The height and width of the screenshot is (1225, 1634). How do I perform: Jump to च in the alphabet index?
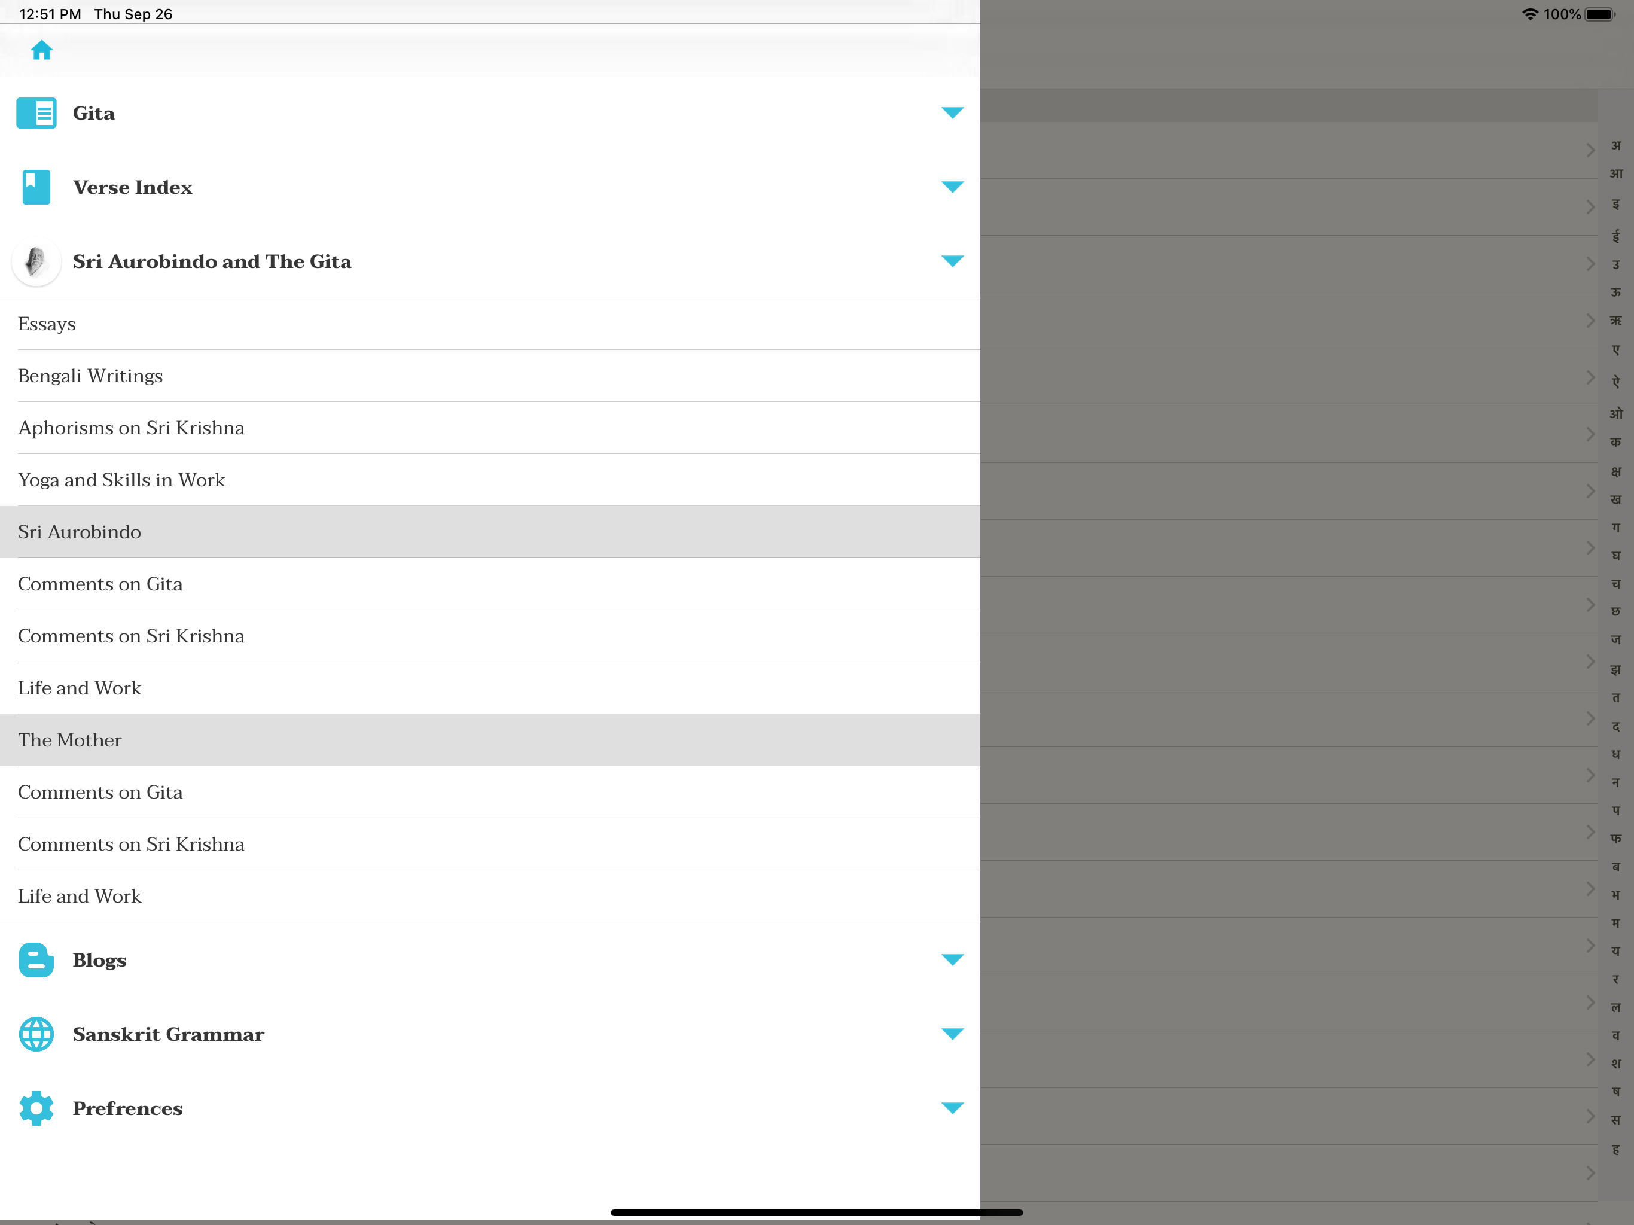tap(1616, 584)
